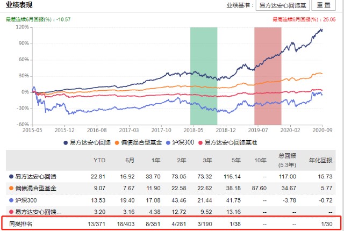Viewport: 344px width, 231px height.
Task: Click the 最高连续6月回报 label
Action: pyautogui.click(x=295, y=19)
